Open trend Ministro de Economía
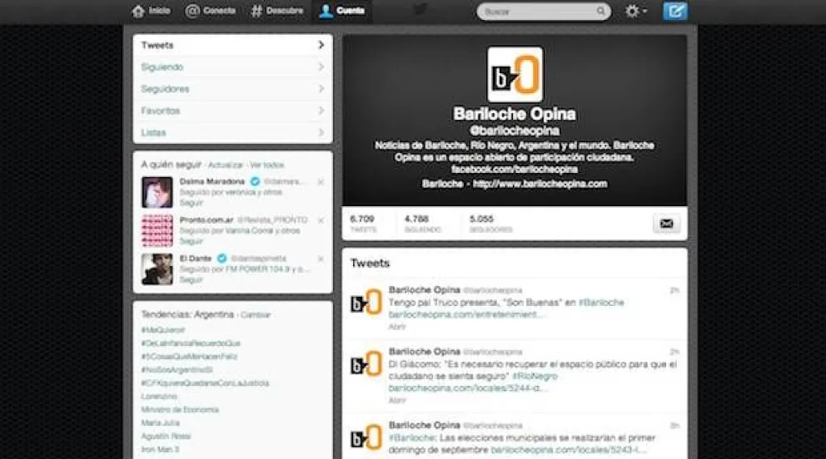 coord(180,410)
